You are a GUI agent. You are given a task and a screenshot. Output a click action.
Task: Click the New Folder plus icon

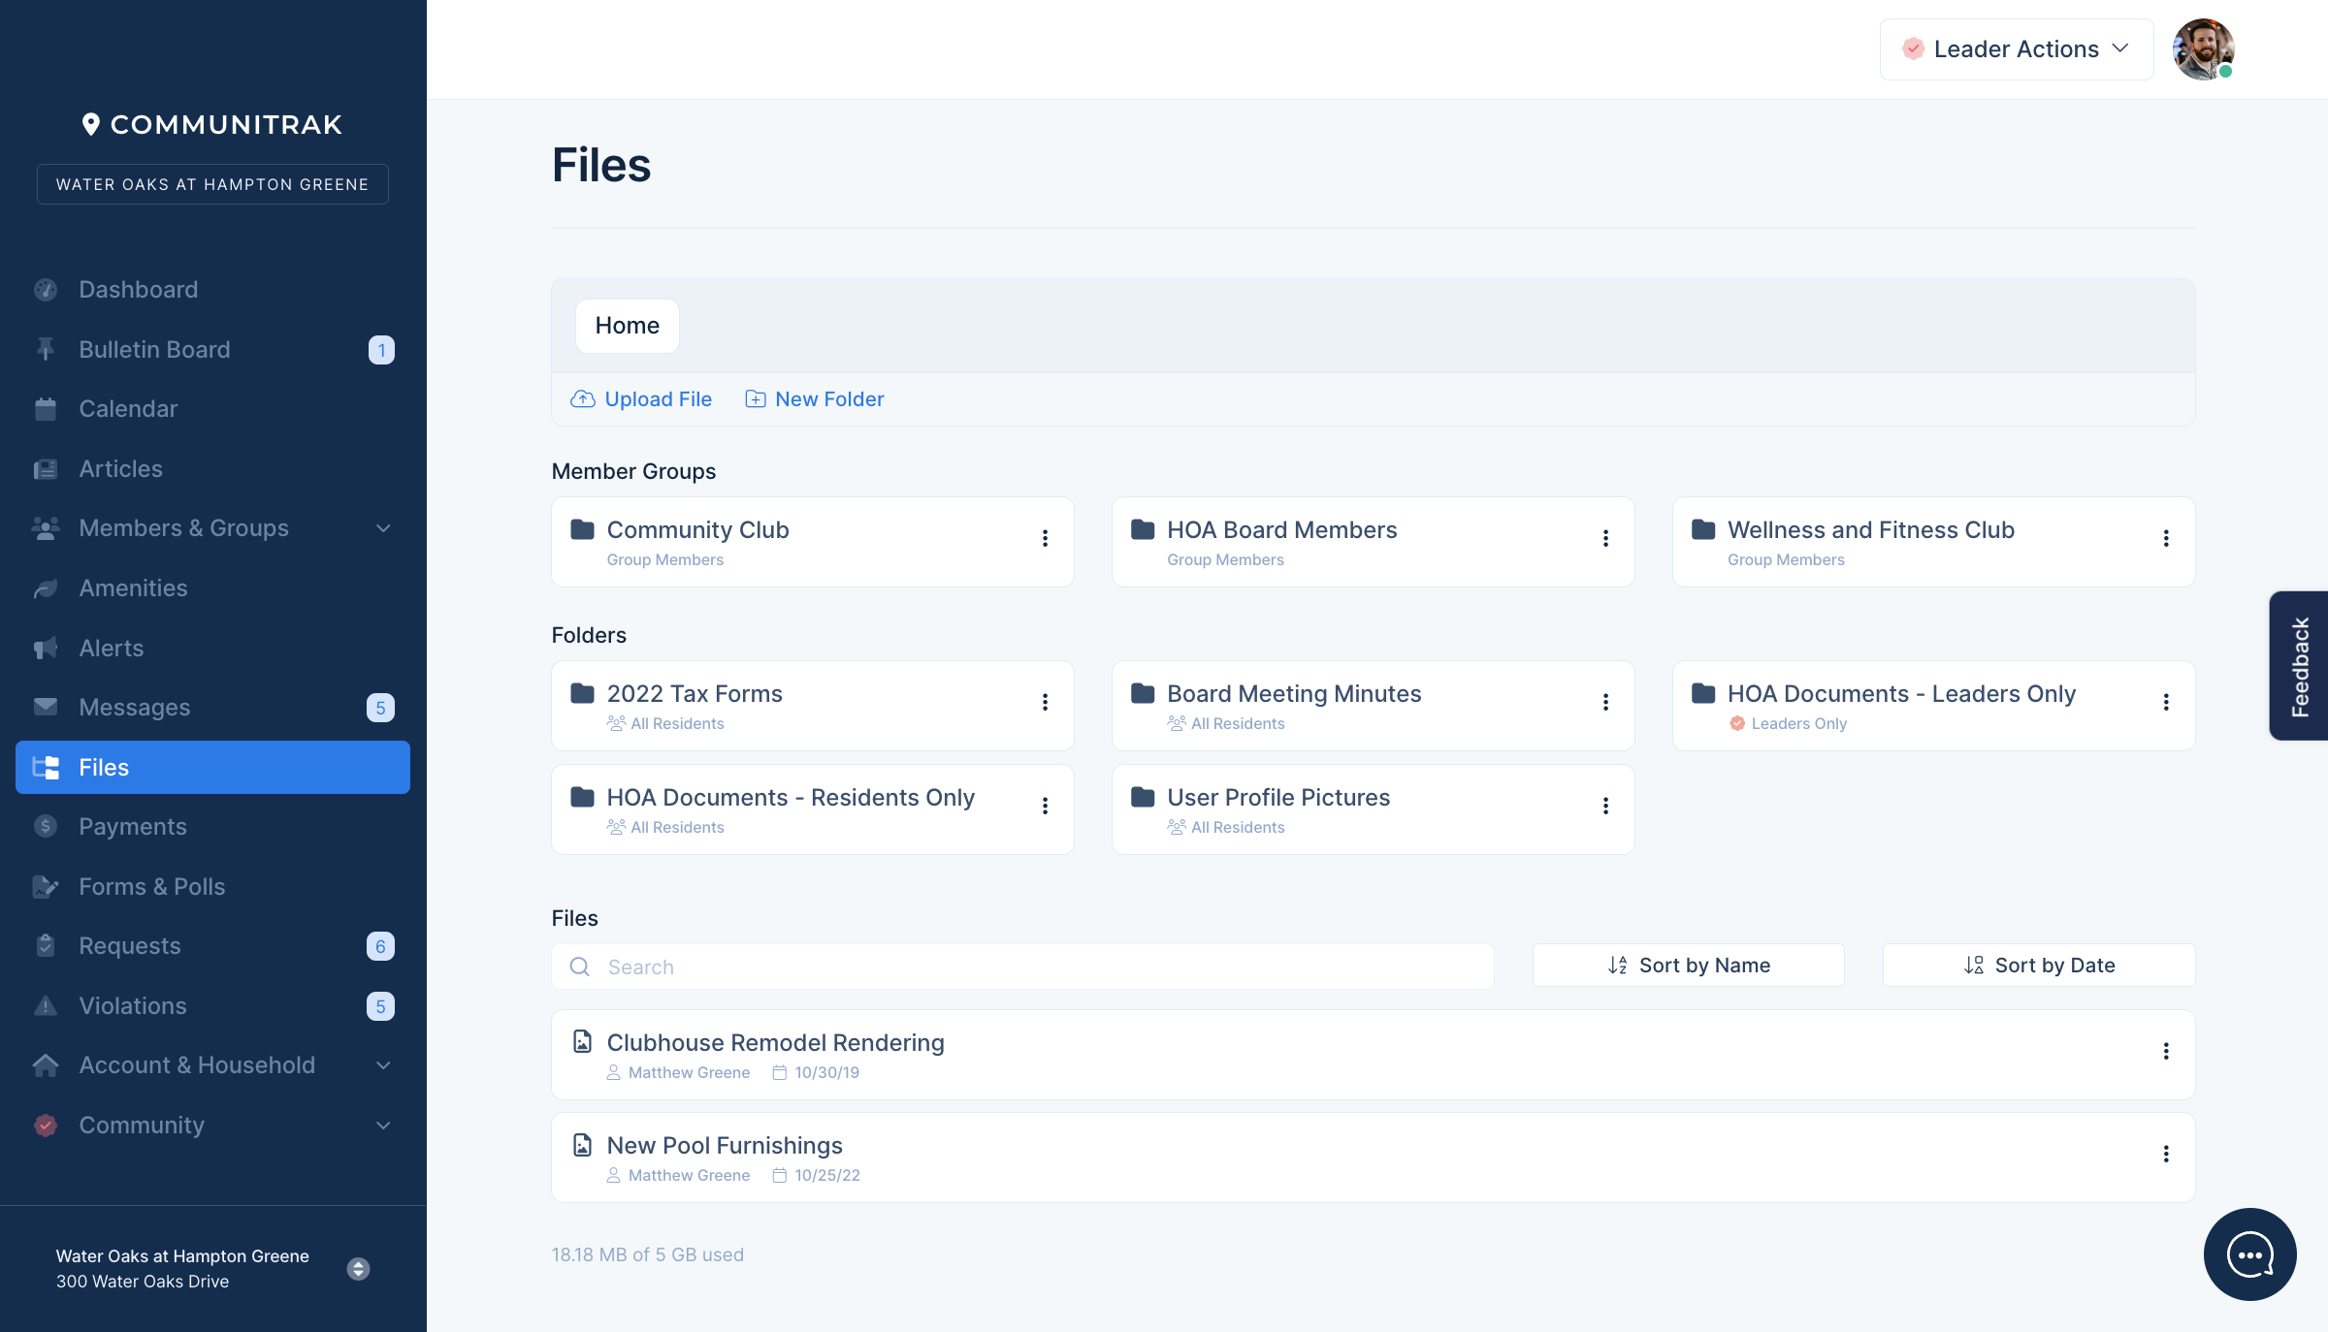tap(755, 399)
